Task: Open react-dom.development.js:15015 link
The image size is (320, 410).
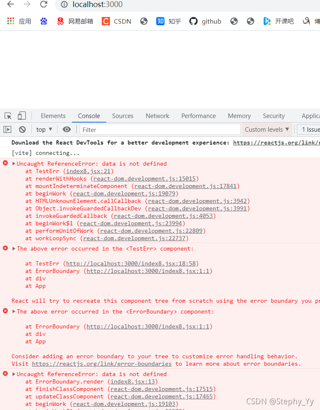Action: pos(145,178)
